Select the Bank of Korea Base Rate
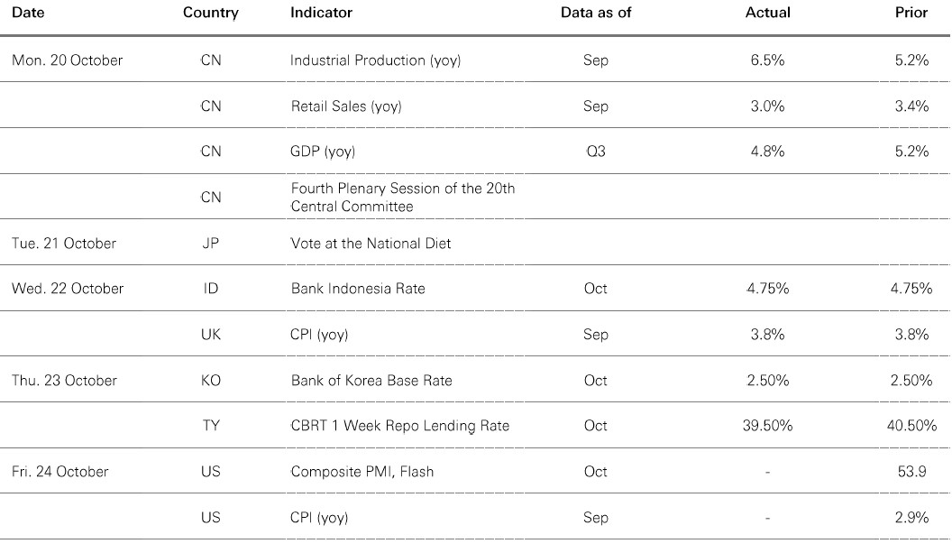Screen dimensions: 952x553 coord(371,380)
